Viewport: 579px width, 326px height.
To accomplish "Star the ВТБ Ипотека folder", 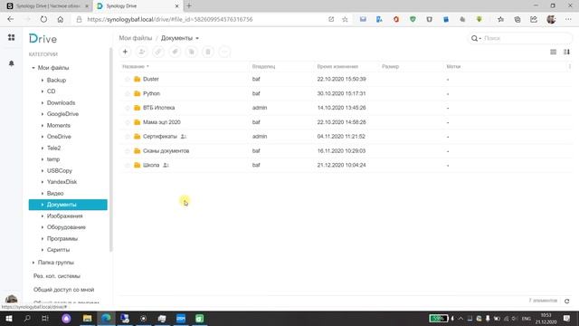I will tap(128, 108).
